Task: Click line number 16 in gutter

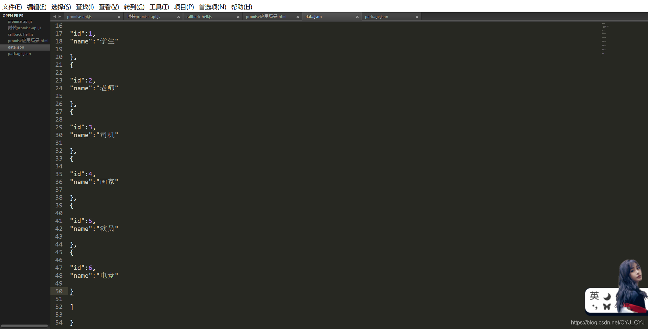Action: (59, 26)
